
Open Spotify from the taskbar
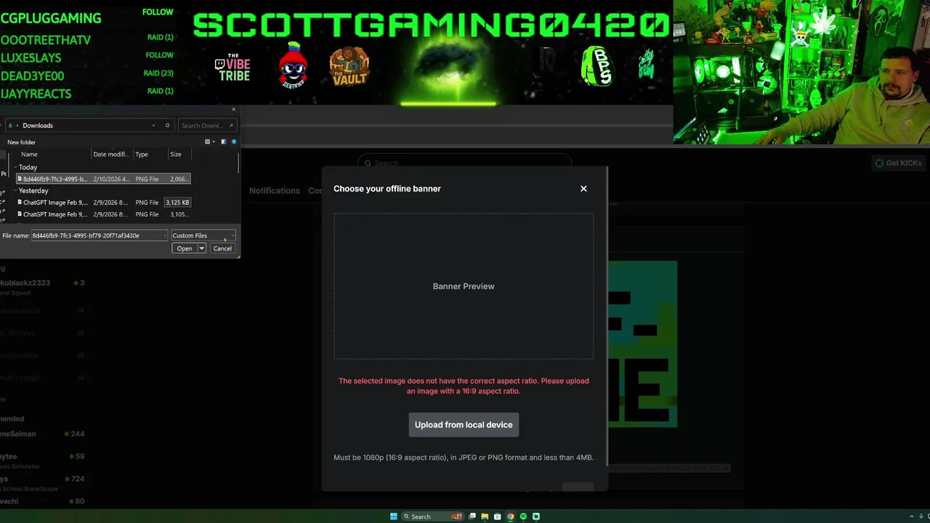pyautogui.click(x=523, y=516)
